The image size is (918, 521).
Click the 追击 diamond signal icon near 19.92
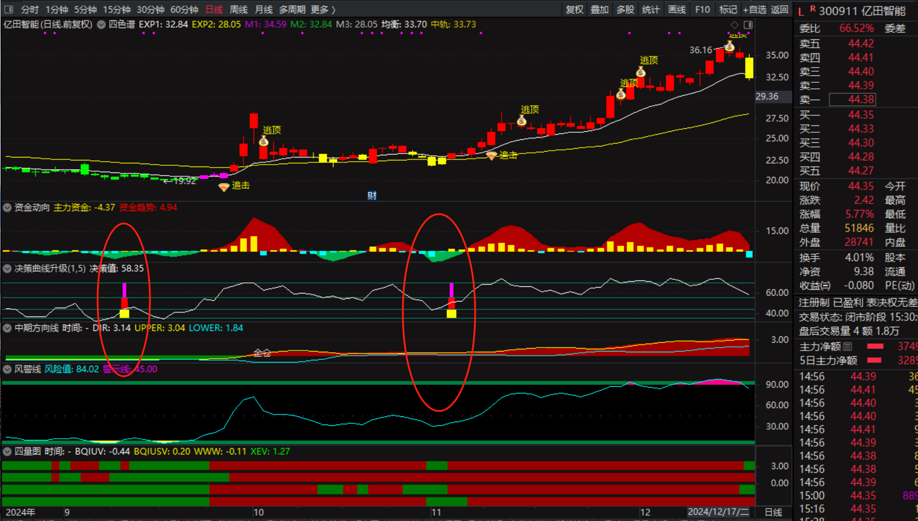[223, 187]
